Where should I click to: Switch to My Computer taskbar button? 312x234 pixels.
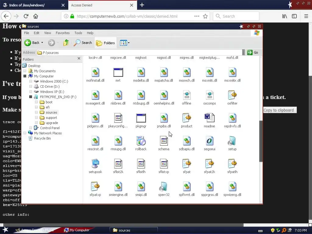click(x=80, y=230)
